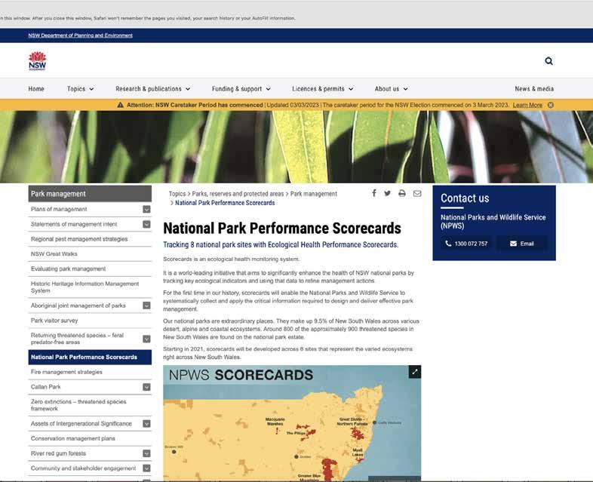593x482 pixels.
Task: Select National Park Performance Scorecards sidebar item
Action: point(90,358)
